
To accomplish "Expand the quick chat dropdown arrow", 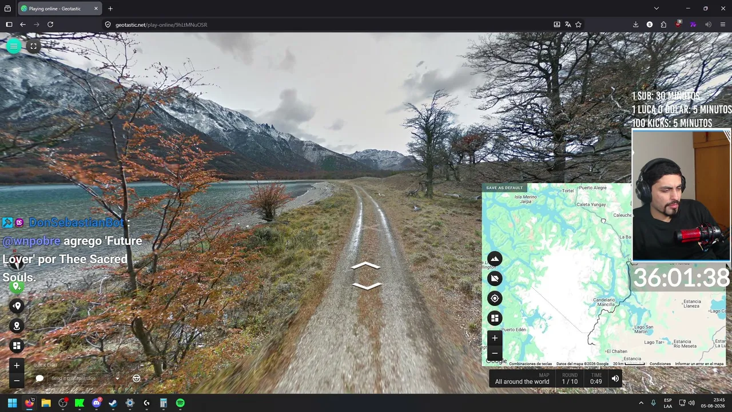I will point(117,378).
